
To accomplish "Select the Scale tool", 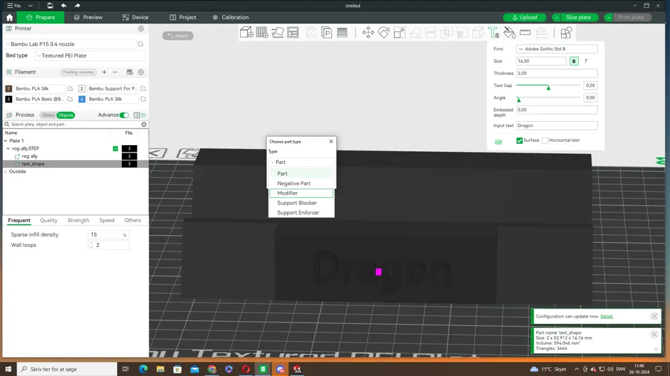I will [399, 32].
